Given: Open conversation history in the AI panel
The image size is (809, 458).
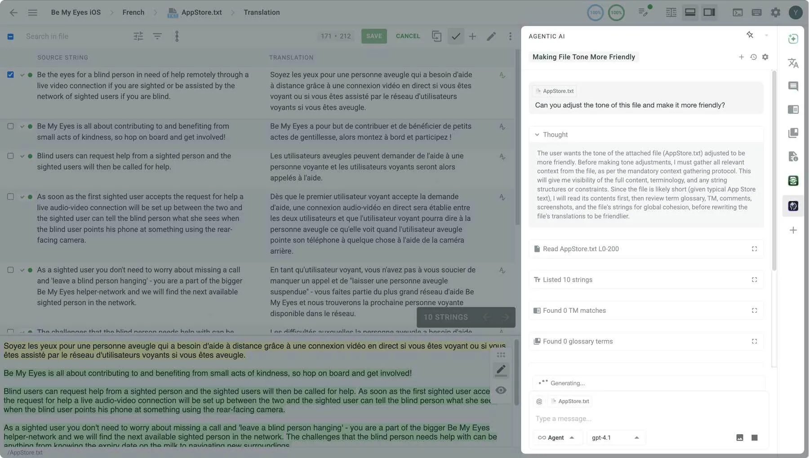Looking at the screenshot, I should (x=753, y=57).
